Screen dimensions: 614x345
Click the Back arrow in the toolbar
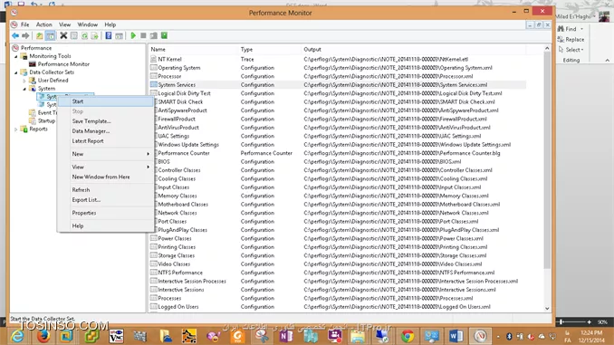click(x=15, y=35)
